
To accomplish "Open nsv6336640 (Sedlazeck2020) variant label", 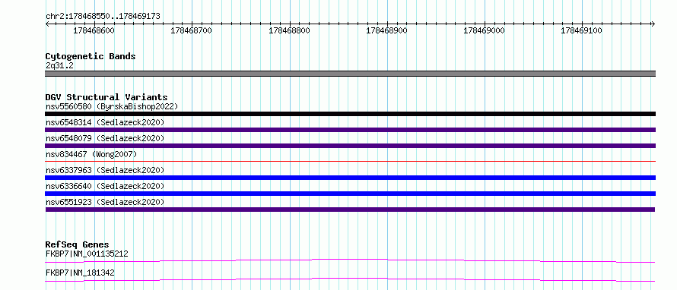I will (x=105, y=186).
